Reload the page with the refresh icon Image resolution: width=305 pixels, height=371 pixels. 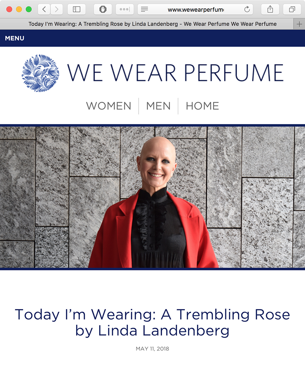tap(247, 9)
